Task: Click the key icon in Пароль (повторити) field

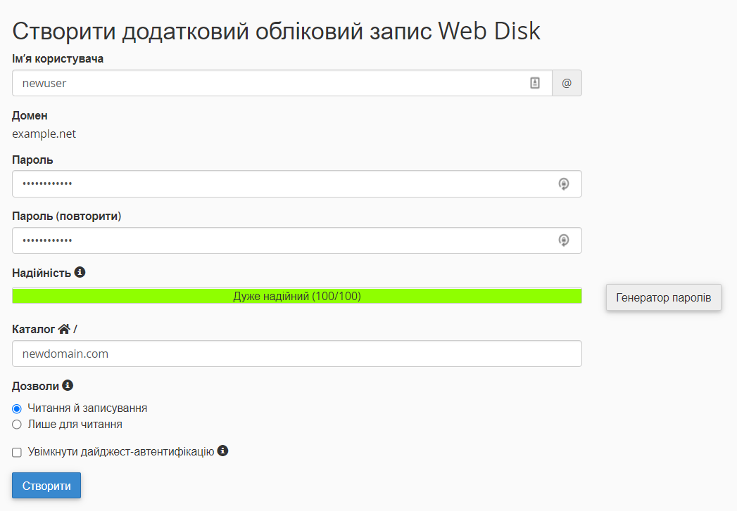Action: coord(563,240)
